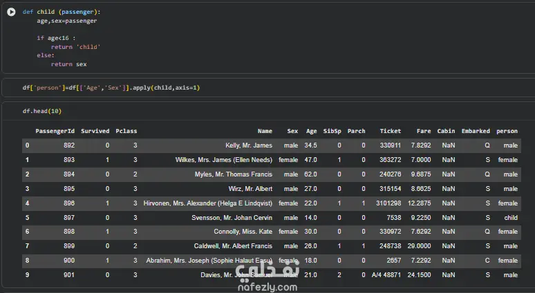535x293 pixels.
Task: Click 'Myles, Mr. Thomas Francis' cell
Action: tap(234, 174)
